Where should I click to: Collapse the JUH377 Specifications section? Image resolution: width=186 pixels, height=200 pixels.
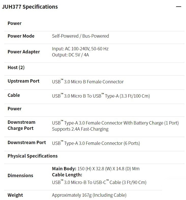(x=178, y=7)
